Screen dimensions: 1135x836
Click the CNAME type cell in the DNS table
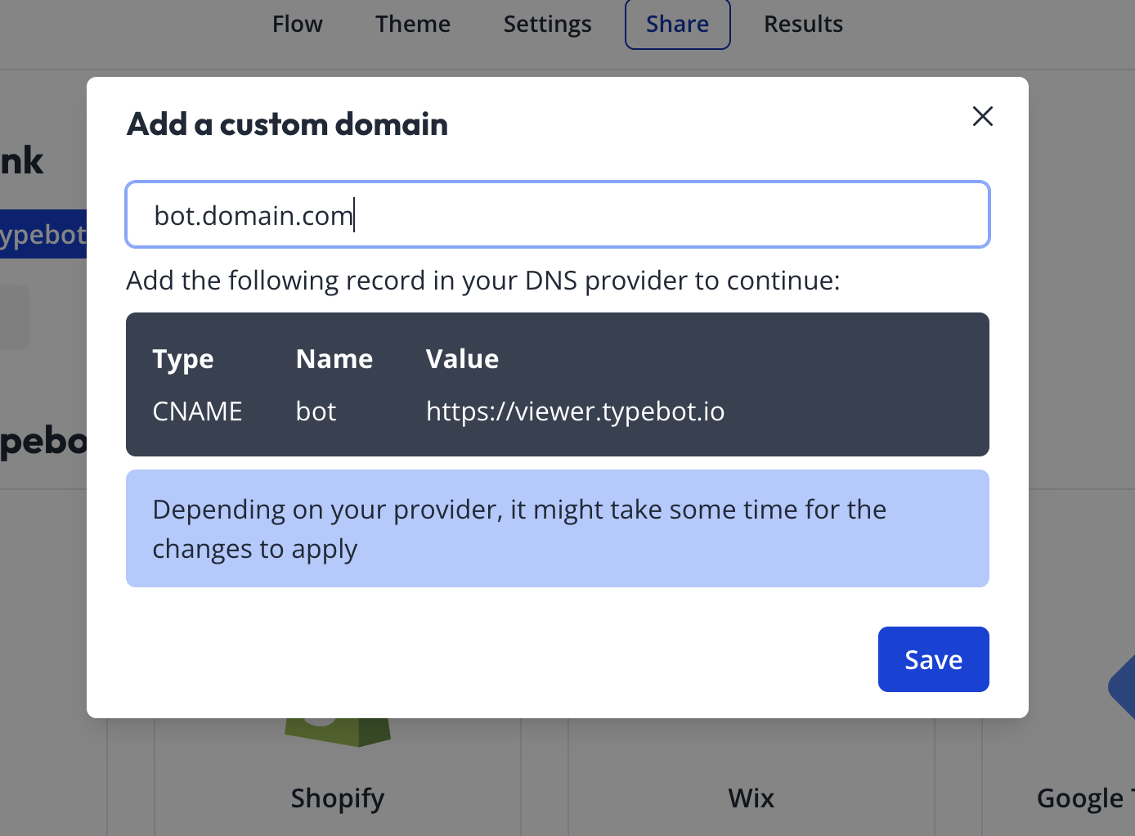click(x=197, y=411)
